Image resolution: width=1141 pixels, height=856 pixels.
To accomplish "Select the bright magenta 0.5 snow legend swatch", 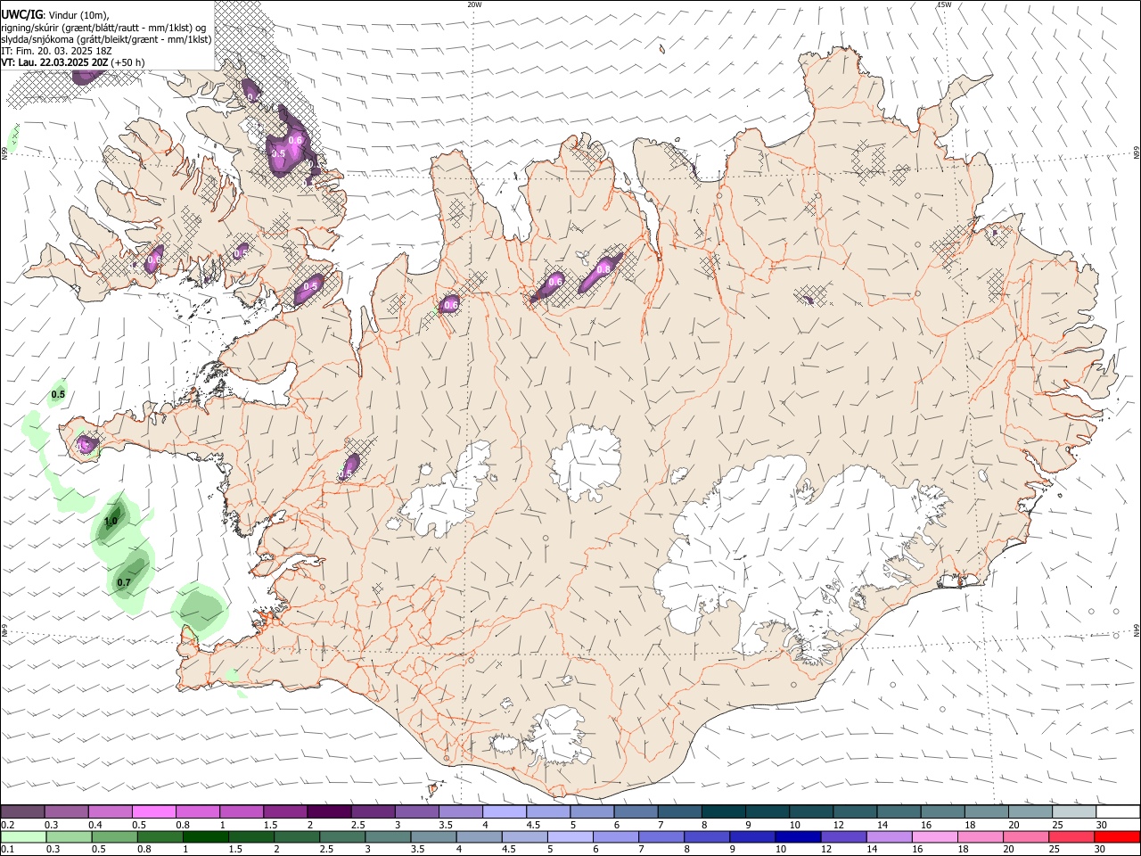I will pos(153,811).
